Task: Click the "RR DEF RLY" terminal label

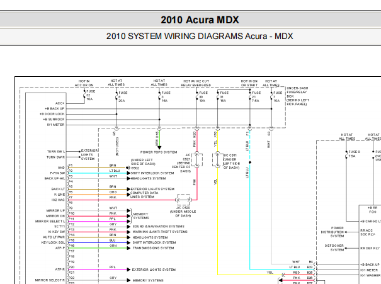Action: pyautogui.click(x=370, y=248)
